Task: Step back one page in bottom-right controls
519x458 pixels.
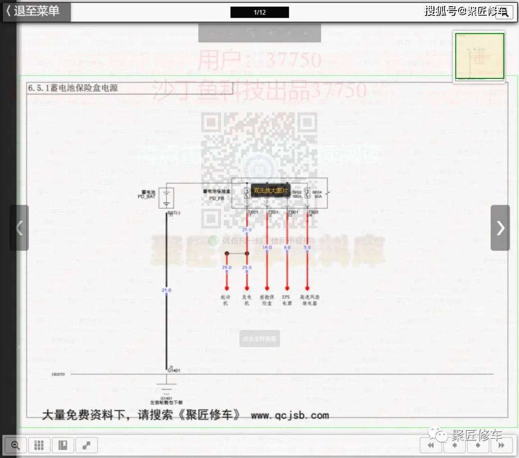Action: (455, 445)
